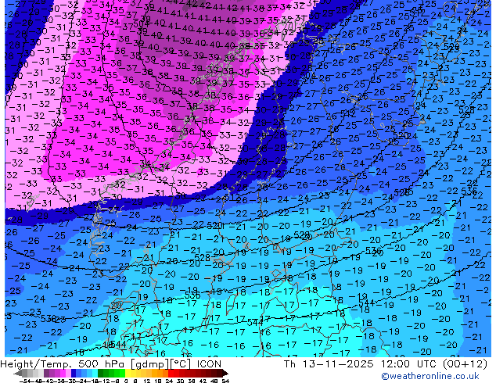Pick the yellow 0 degree legend swatch
This screenshot has width=496, height=383.
pyautogui.click(x=128, y=373)
